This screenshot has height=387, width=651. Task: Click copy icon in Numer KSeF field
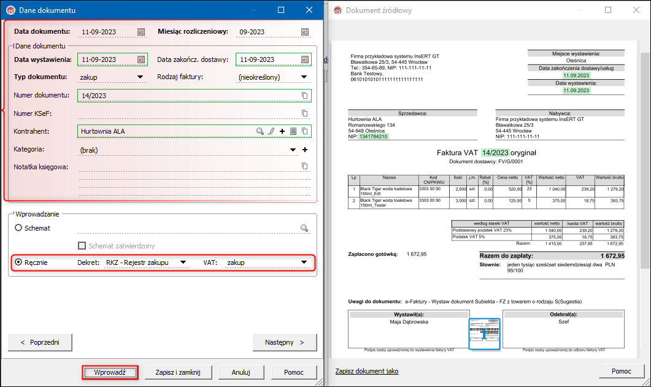tap(304, 113)
